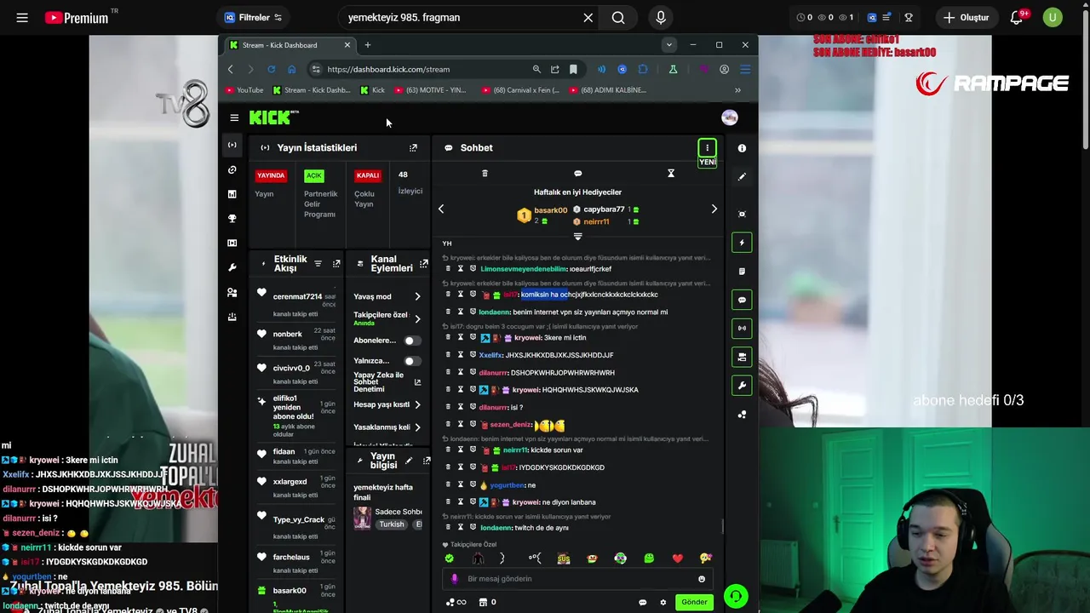Delete Xxelifx's chat message with trash icon
The image size is (1090, 613).
(448, 355)
